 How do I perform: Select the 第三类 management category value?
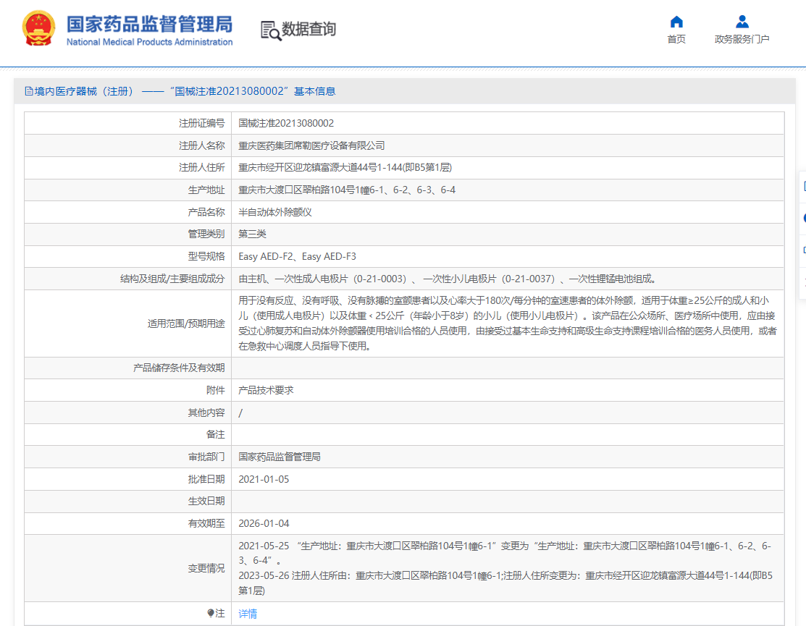click(253, 234)
